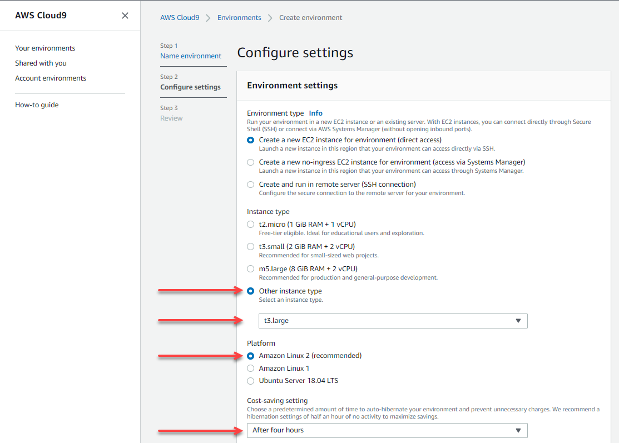The image size is (619, 443).
Task: Select the t3.small instance type
Action: (x=250, y=246)
